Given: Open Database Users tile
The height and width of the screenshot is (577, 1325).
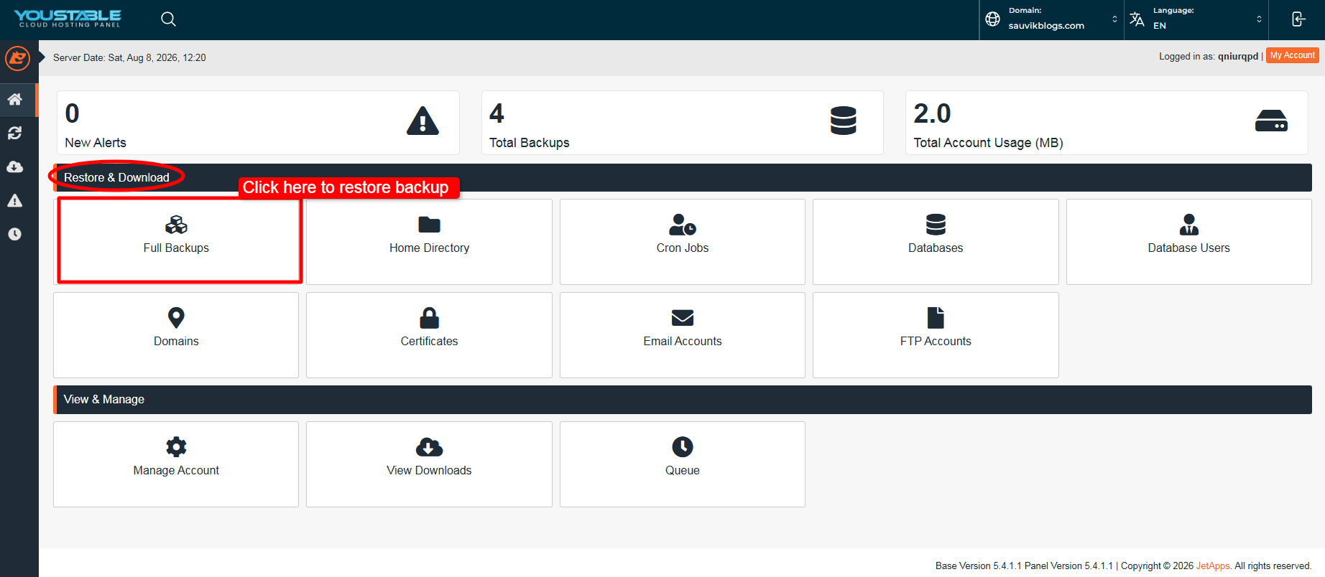Looking at the screenshot, I should click(x=1188, y=242).
